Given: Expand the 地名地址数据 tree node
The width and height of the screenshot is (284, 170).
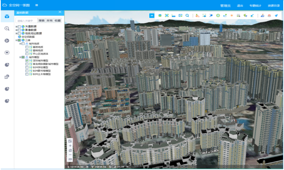Looking at the screenshot, I should pyautogui.click(x=16, y=33).
